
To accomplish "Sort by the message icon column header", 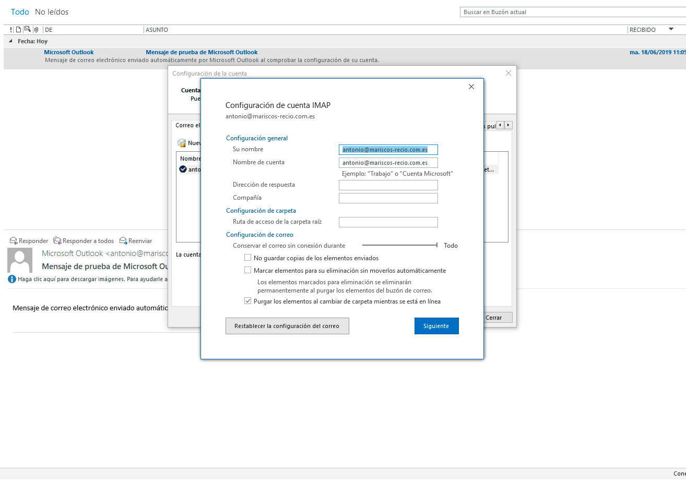I will pyautogui.click(x=27, y=30).
